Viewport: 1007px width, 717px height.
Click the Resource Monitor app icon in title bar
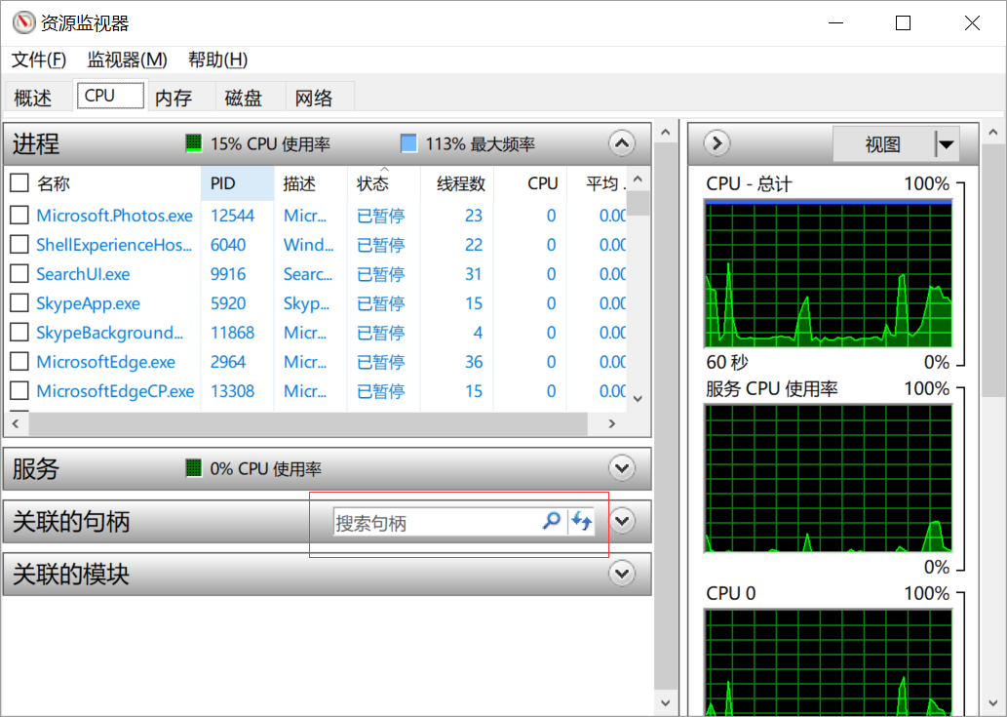coord(23,22)
